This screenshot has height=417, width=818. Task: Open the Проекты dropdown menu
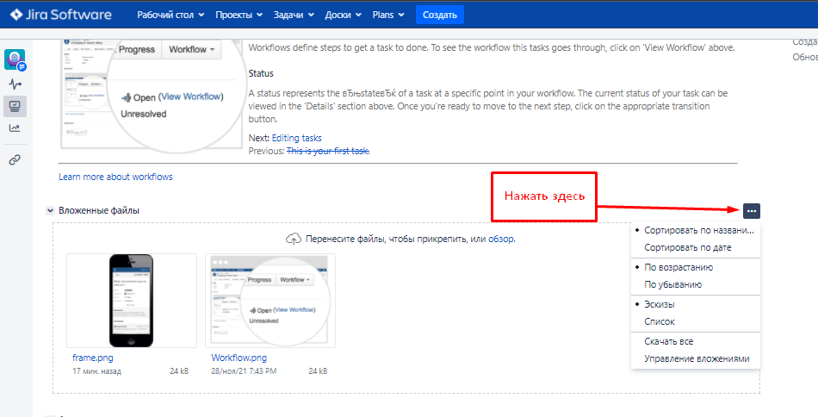tap(239, 15)
